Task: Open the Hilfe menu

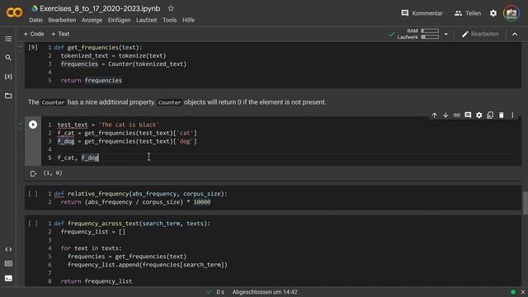Action: [189, 20]
